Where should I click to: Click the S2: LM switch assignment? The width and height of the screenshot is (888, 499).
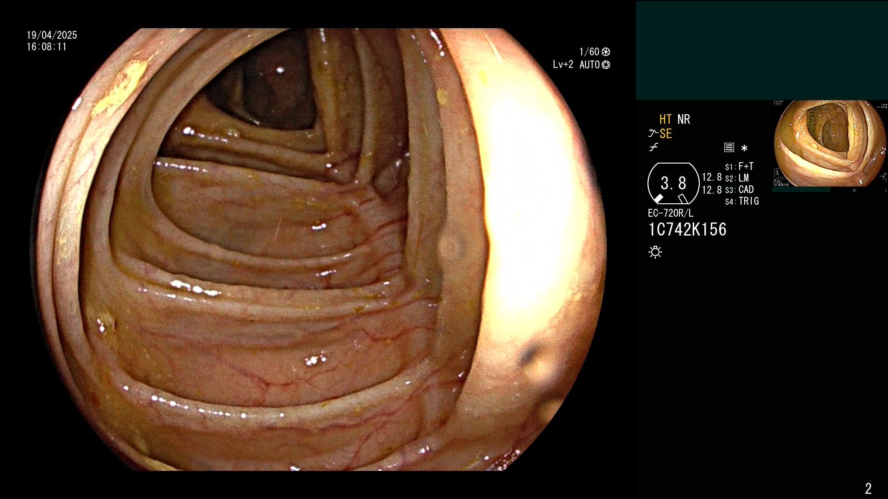[x=737, y=178]
